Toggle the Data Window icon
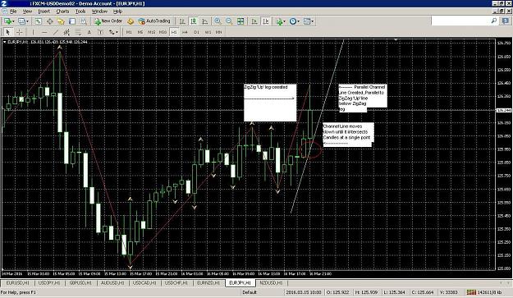Screen dimensions: 513x298 [50, 21]
